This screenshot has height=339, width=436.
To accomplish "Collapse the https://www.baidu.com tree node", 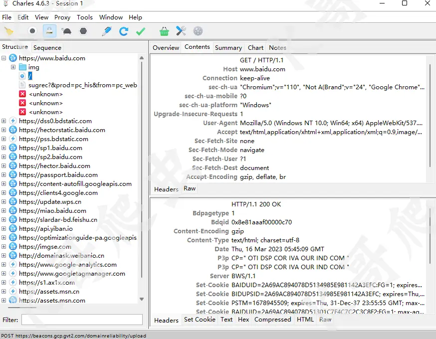I will 4,58.
